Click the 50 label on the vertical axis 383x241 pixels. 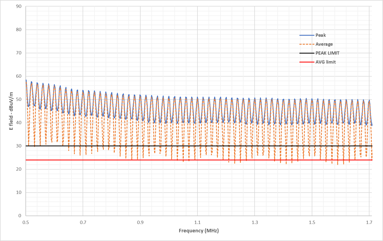pos(19,99)
